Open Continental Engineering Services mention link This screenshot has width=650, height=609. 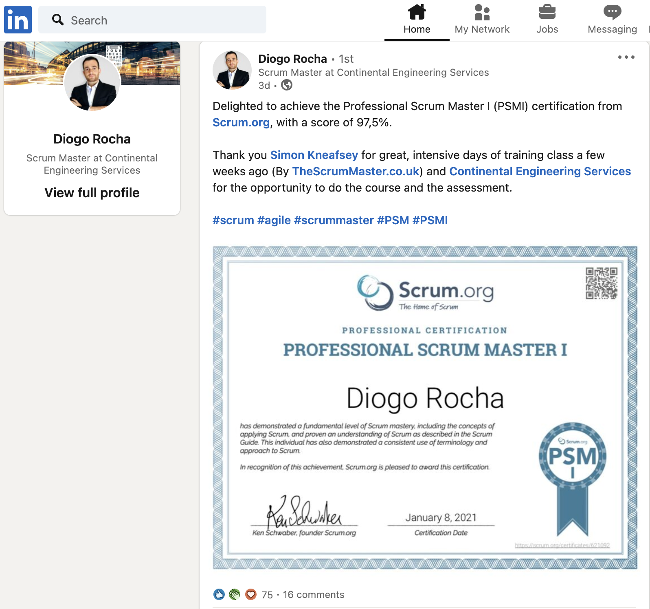point(540,171)
